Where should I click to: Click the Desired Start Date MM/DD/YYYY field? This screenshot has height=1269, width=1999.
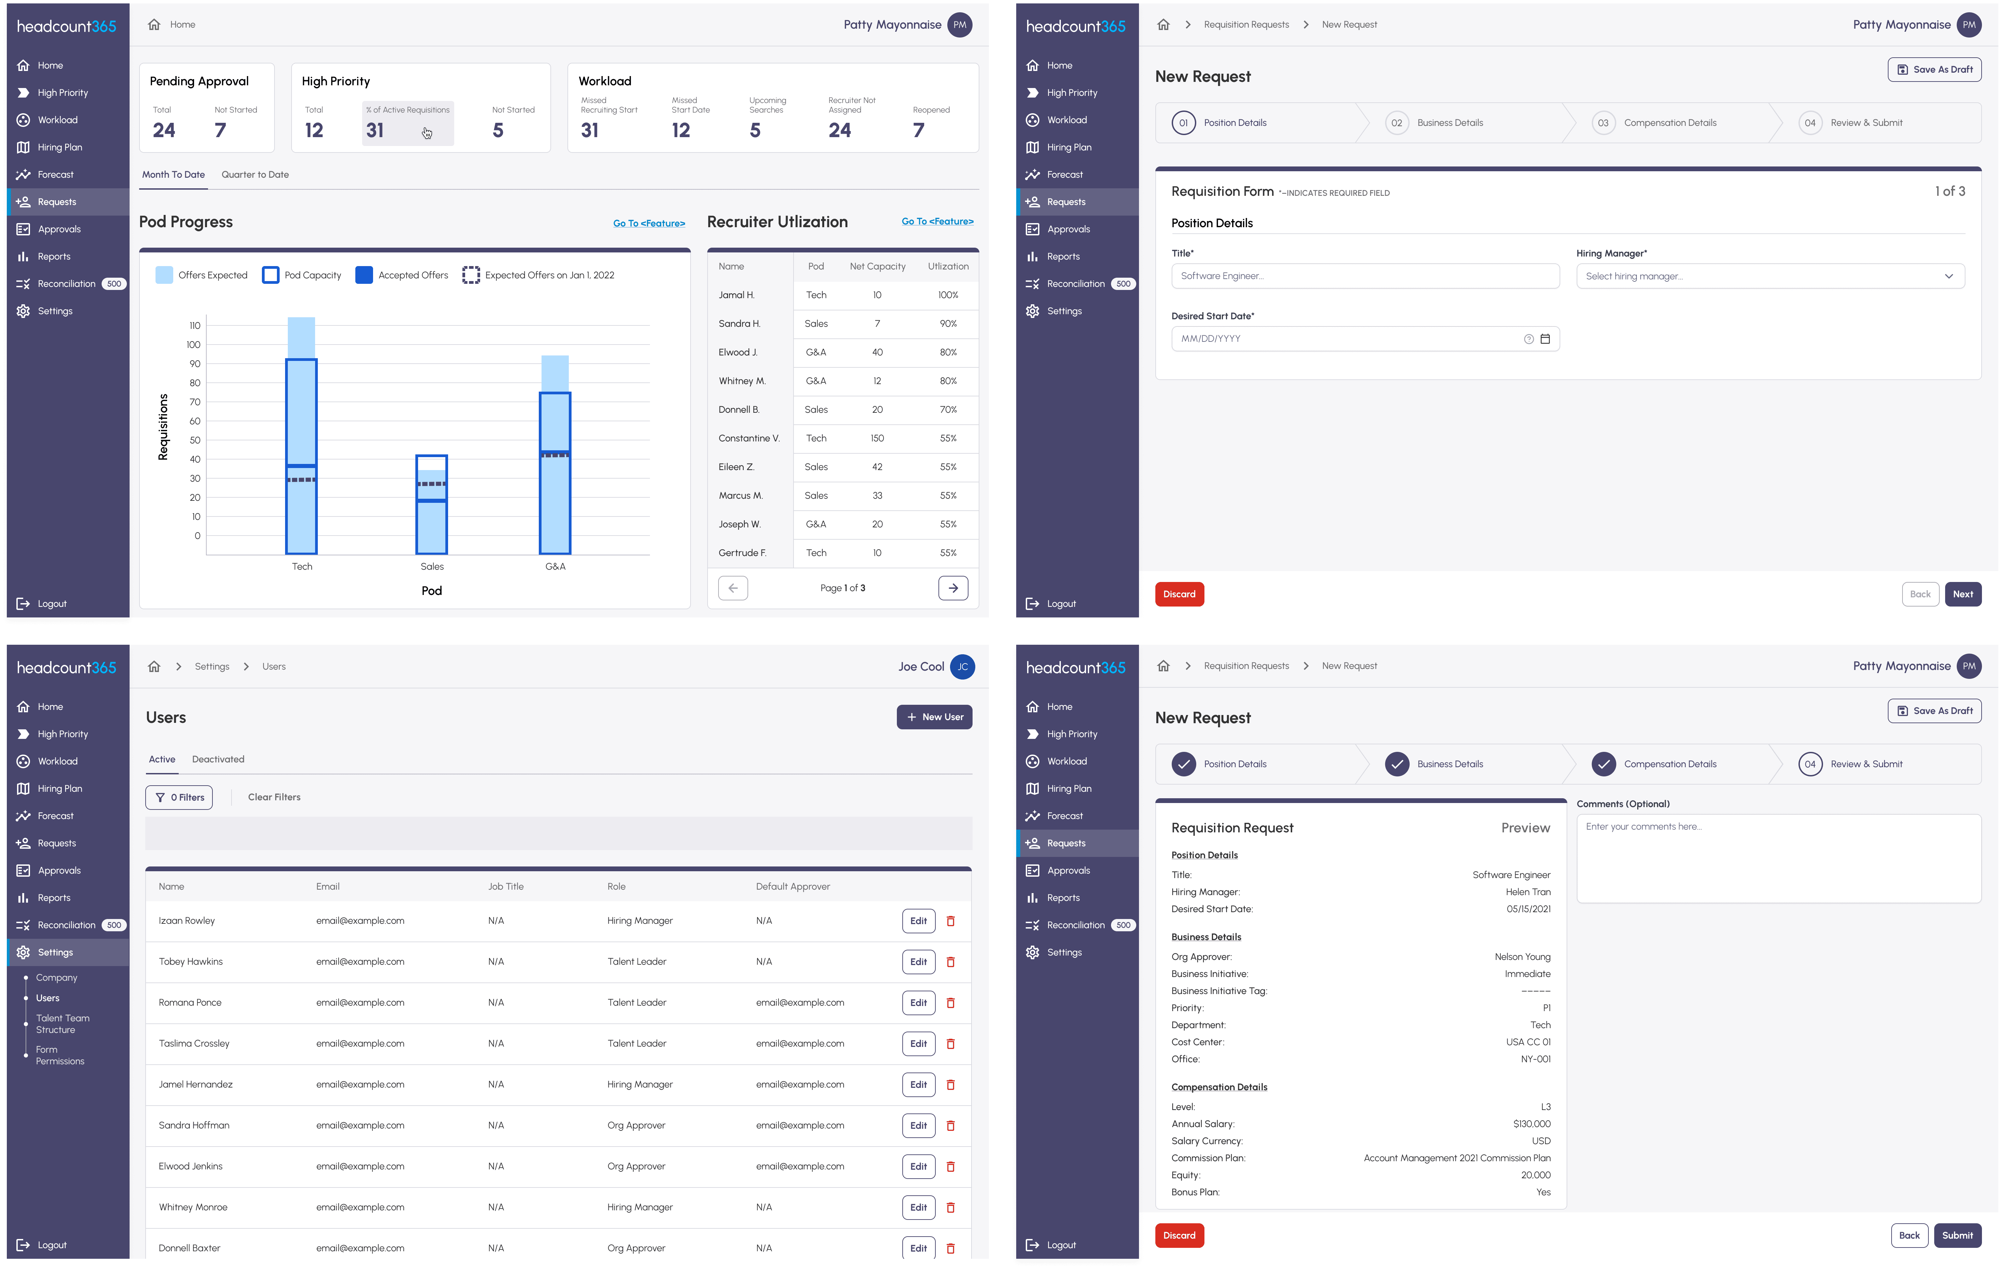1366,339
